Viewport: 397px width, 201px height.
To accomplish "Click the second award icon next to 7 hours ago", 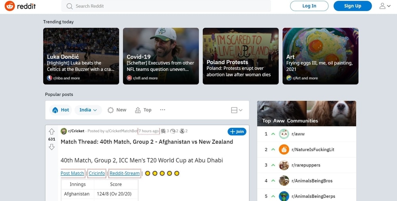I will click(x=173, y=131).
